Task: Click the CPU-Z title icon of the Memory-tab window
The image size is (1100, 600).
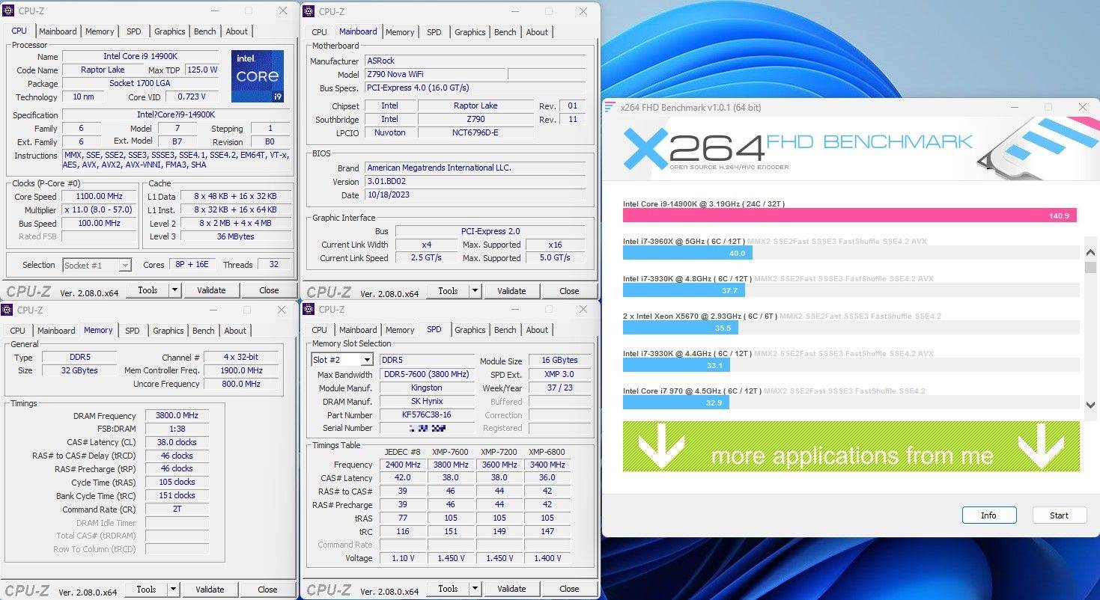Action: 8,310
